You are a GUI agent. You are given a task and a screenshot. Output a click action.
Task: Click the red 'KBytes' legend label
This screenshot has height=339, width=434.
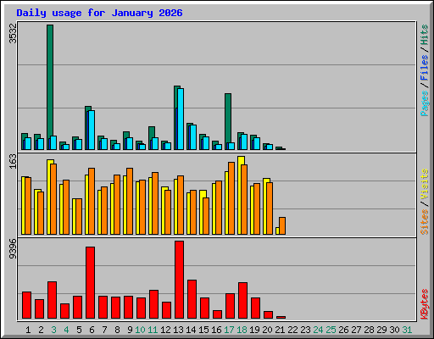425,304
